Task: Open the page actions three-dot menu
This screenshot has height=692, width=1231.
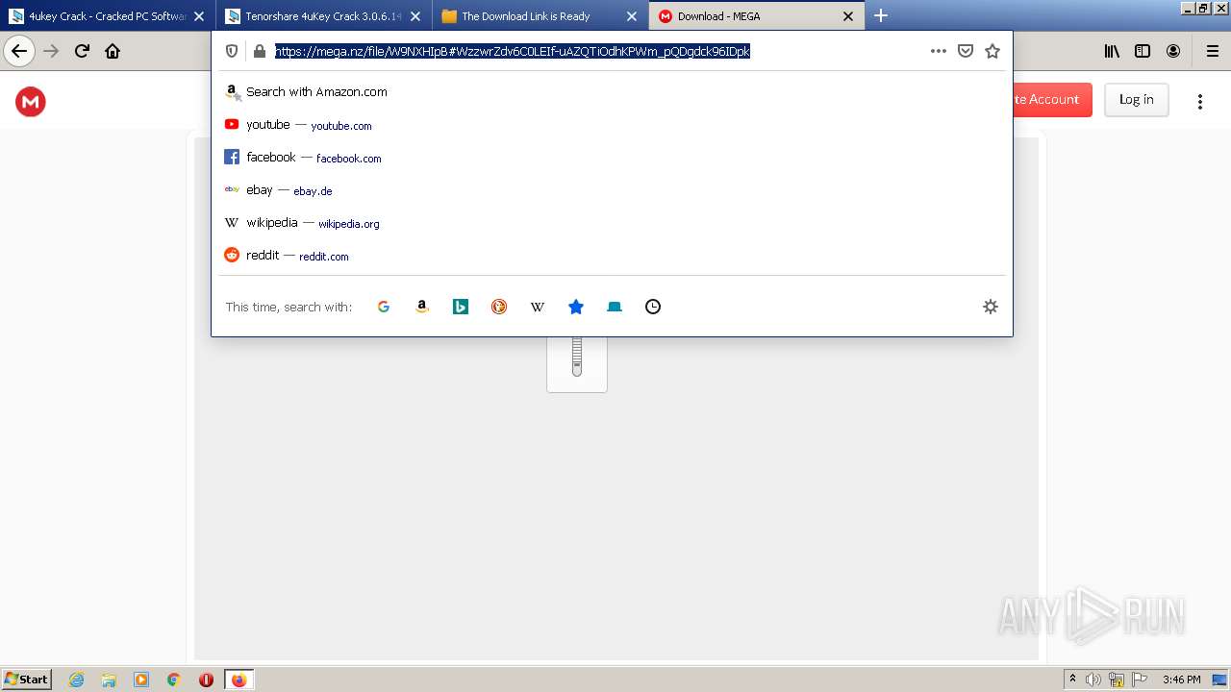Action: (939, 52)
